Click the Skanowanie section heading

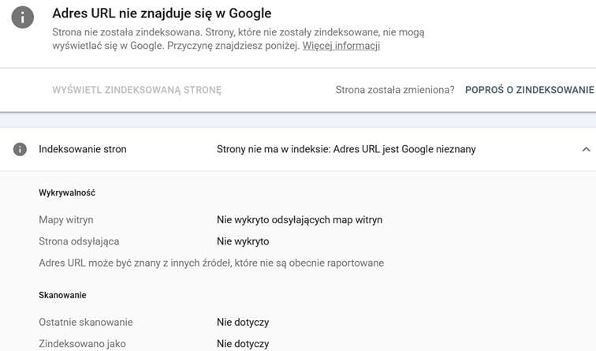point(62,295)
